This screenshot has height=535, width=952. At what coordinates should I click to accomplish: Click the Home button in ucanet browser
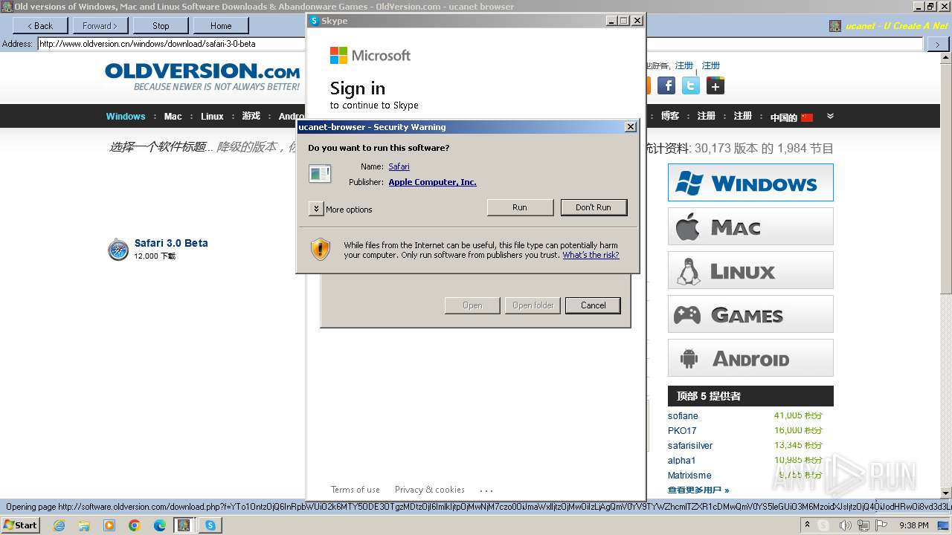coord(221,25)
